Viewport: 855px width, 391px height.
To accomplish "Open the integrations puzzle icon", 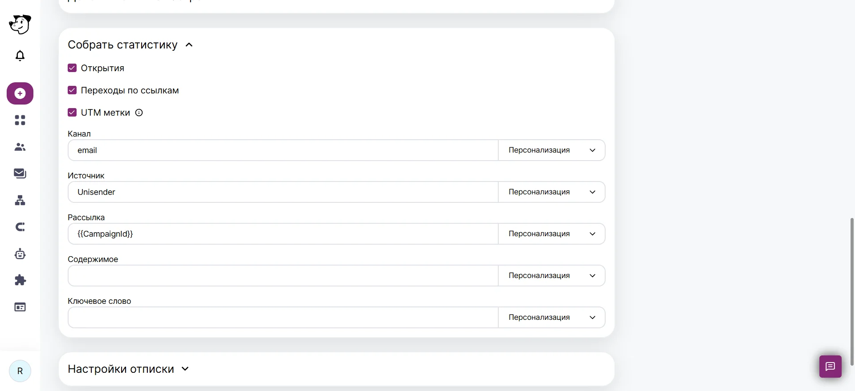I will [x=20, y=280].
